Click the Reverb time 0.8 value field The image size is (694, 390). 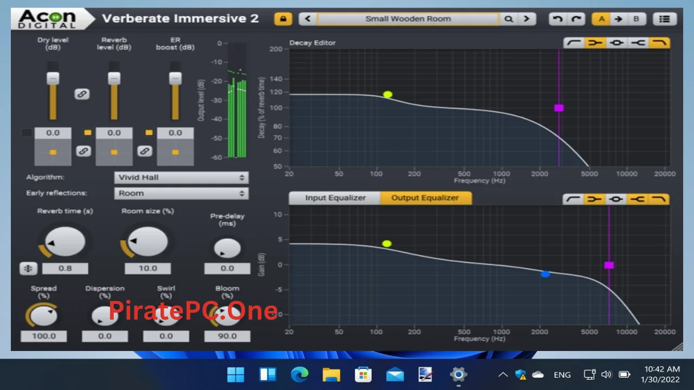point(65,268)
